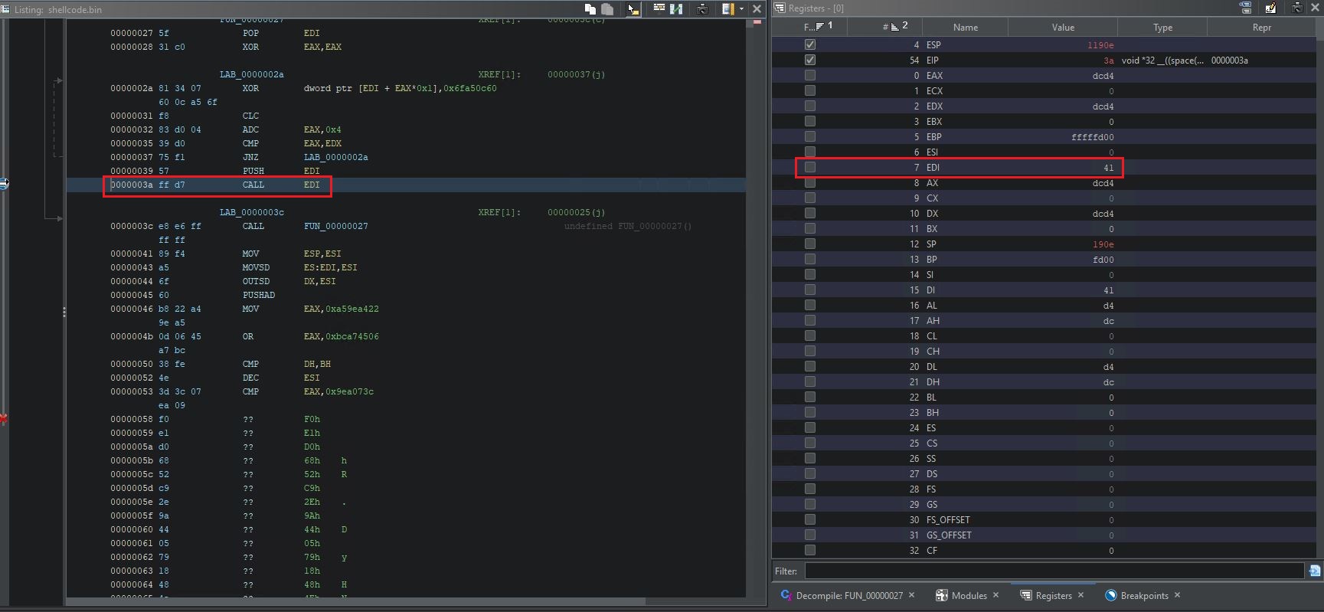
Task: Open the Breakpoints tab
Action: [x=1144, y=595]
